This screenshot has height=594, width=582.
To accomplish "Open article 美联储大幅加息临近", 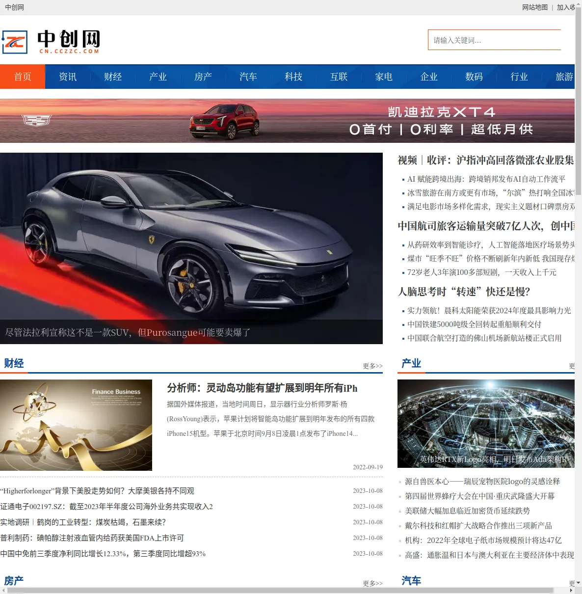I will (x=467, y=511).
